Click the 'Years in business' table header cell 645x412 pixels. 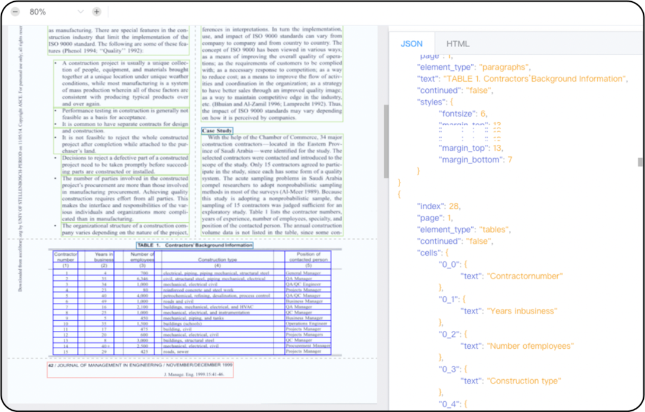[x=104, y=257]
